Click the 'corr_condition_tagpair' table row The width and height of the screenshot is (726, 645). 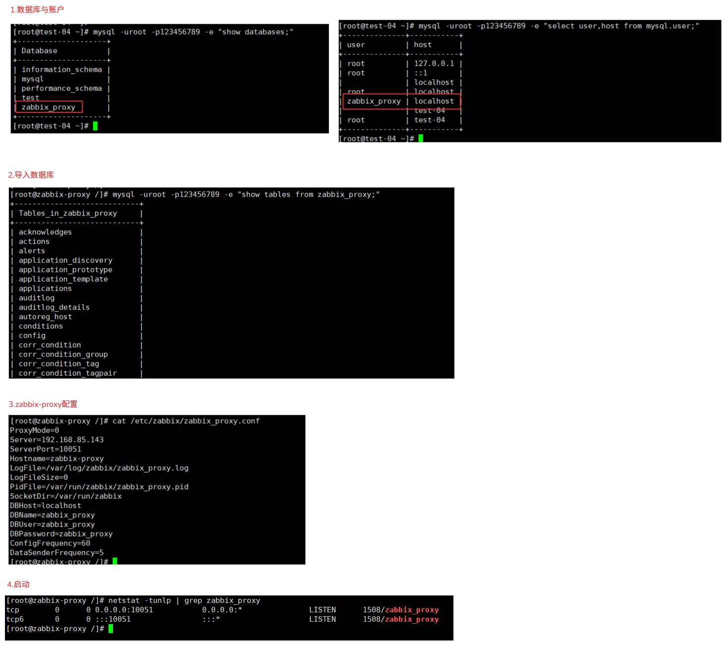(x=68, y=373)
